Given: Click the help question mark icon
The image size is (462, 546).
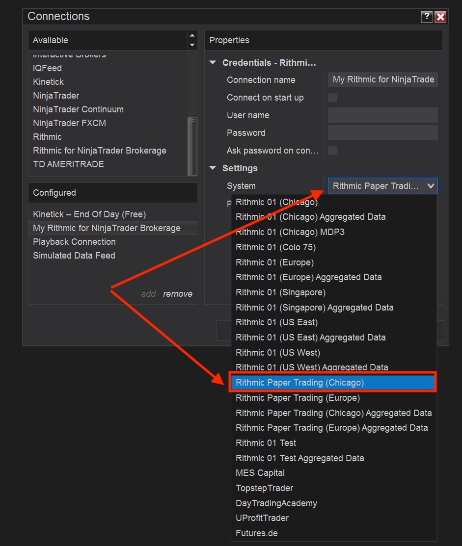Looking at the screenshot, I should (x=426, y=17).
